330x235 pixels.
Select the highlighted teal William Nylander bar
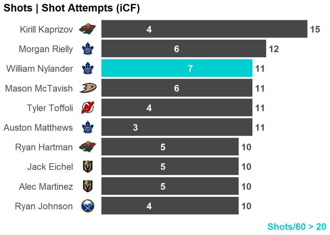pos(177,68)
